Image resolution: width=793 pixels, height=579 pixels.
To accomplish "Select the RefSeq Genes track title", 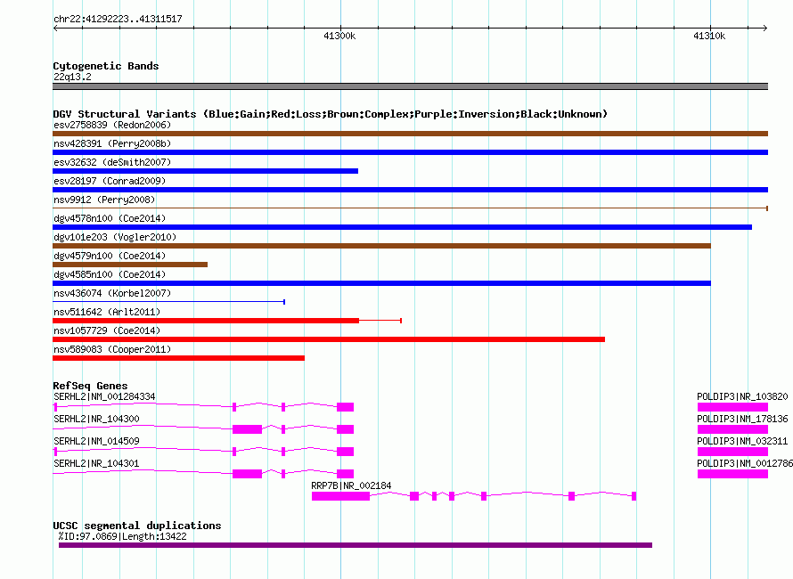I will click(x=90, y=386).
